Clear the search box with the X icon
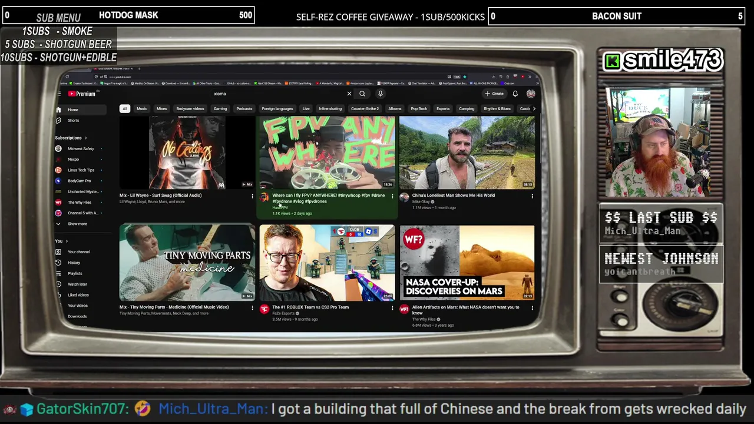754x424 pixels. pos(349,94)
